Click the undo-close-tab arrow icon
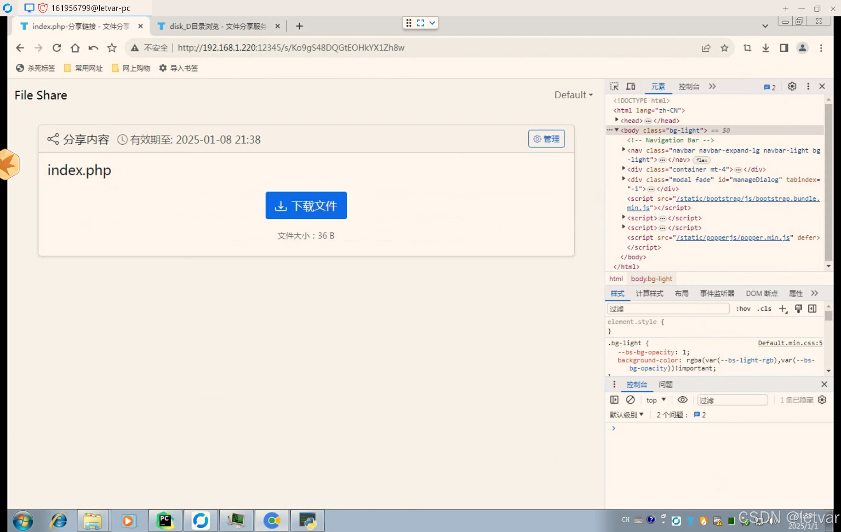Viewport: 841px width, 532px height. click(93, 48)
